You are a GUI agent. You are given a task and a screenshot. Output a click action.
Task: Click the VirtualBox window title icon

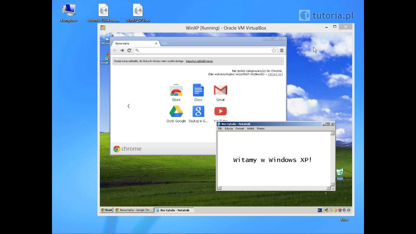point(103,28)
